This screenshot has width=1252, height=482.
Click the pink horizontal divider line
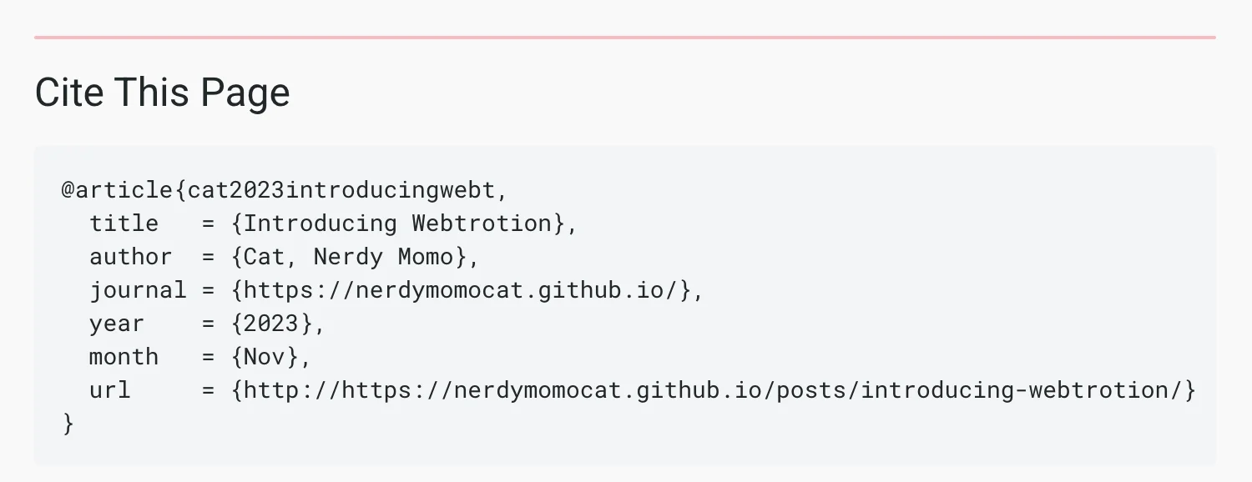(624, 38)
